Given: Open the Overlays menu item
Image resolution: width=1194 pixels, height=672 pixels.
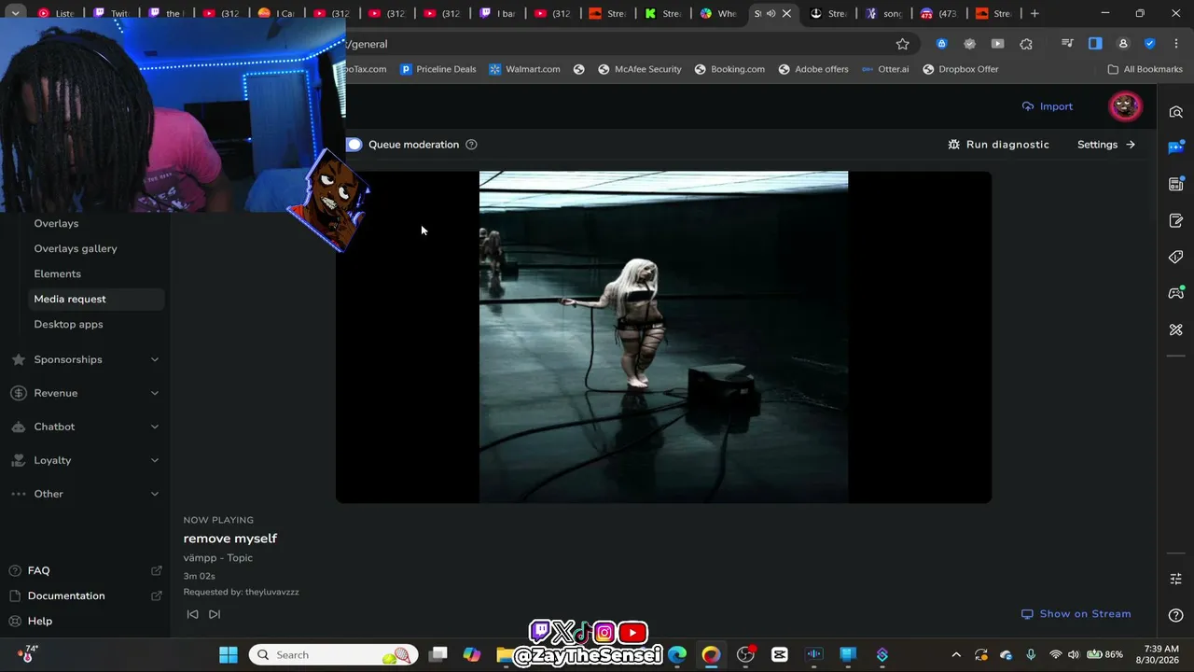Looking at the screenshot, I should click(x=56, y=223).
